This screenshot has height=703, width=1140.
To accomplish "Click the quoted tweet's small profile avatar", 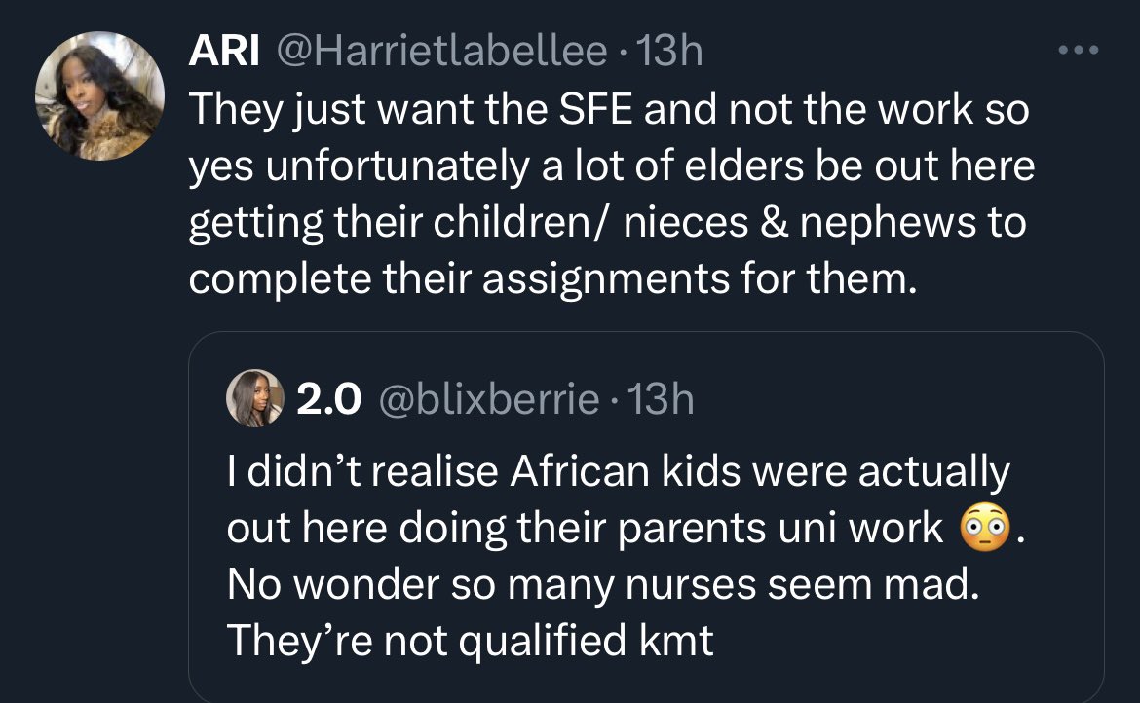I will coord(254,398).
